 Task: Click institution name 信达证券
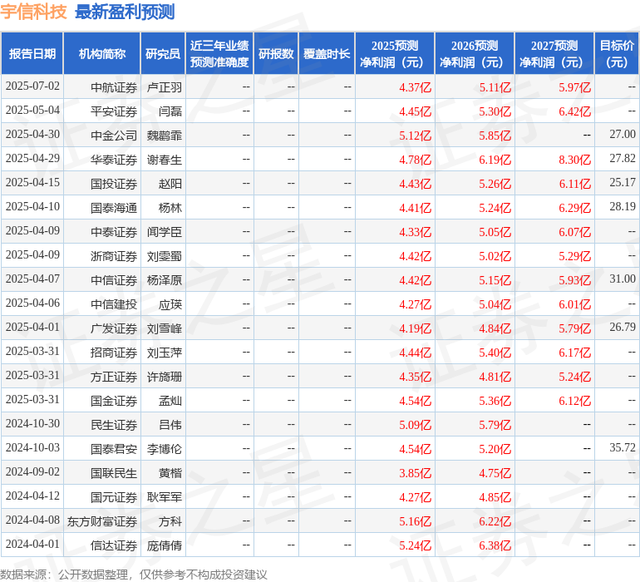point(114,545)
